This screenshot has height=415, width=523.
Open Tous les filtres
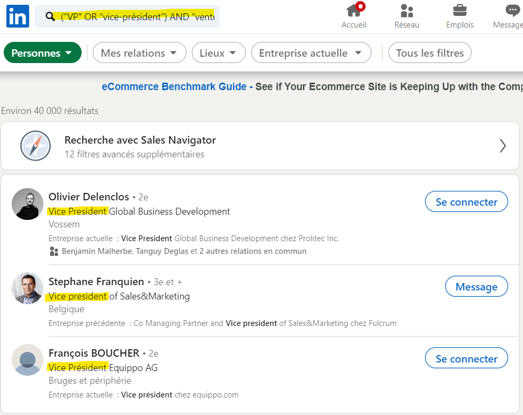pos(430,52)
